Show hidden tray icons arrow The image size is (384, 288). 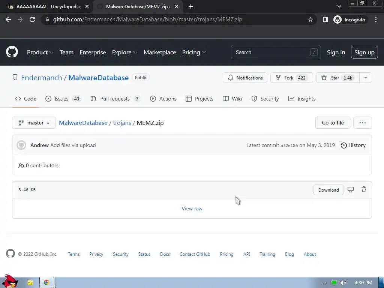(325, 283)
